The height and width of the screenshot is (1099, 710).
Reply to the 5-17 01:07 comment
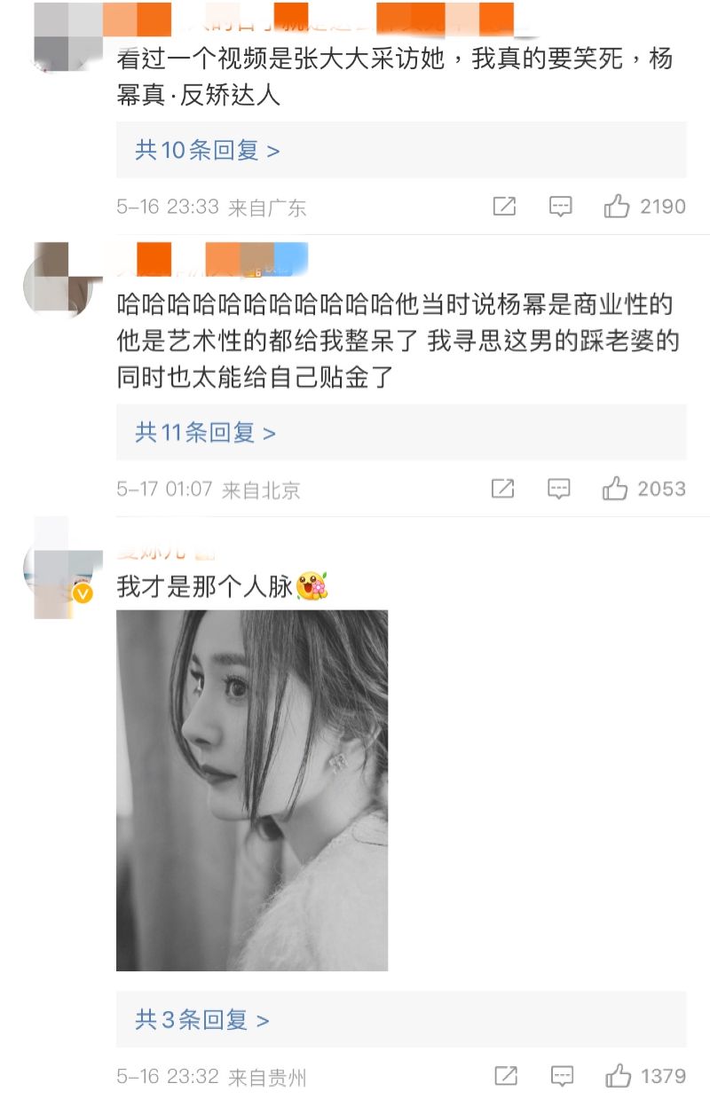pos(559,489)
